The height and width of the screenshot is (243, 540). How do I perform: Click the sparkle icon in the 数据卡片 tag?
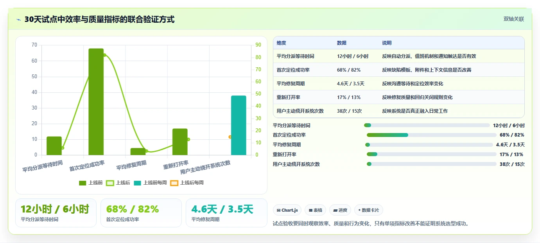tap(359, 210)
